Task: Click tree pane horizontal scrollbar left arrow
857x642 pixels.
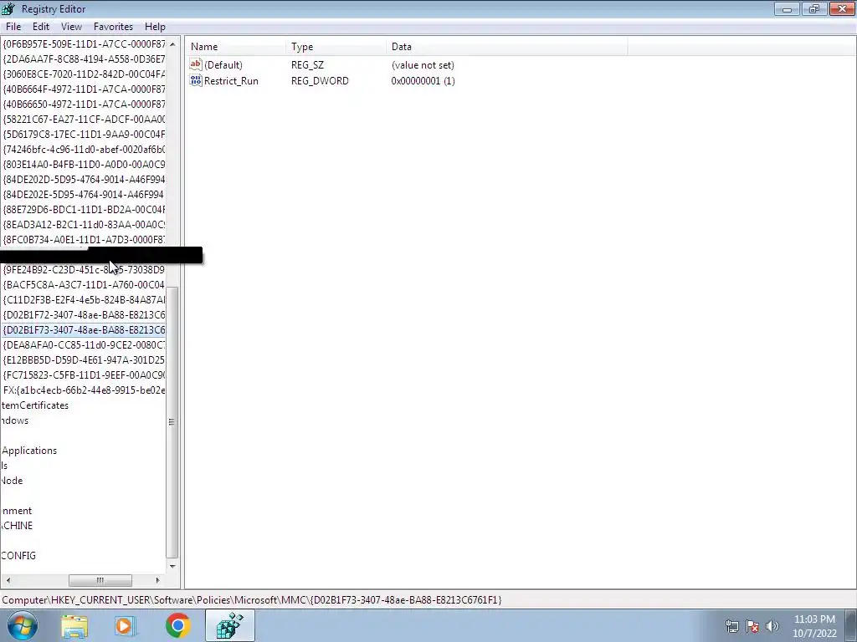Action: tap(8, 580)
